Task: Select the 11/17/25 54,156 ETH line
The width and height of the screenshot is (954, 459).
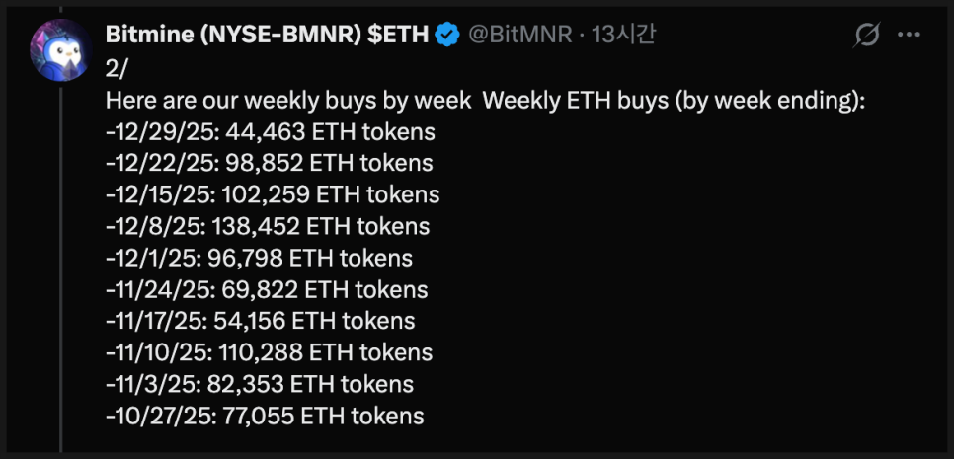Action: pyautogui.click(x=260, y=321)
